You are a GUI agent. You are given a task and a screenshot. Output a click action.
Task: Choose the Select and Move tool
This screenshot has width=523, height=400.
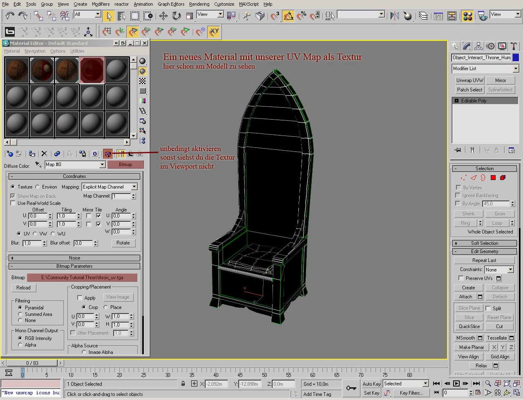[x=163, y=16]
